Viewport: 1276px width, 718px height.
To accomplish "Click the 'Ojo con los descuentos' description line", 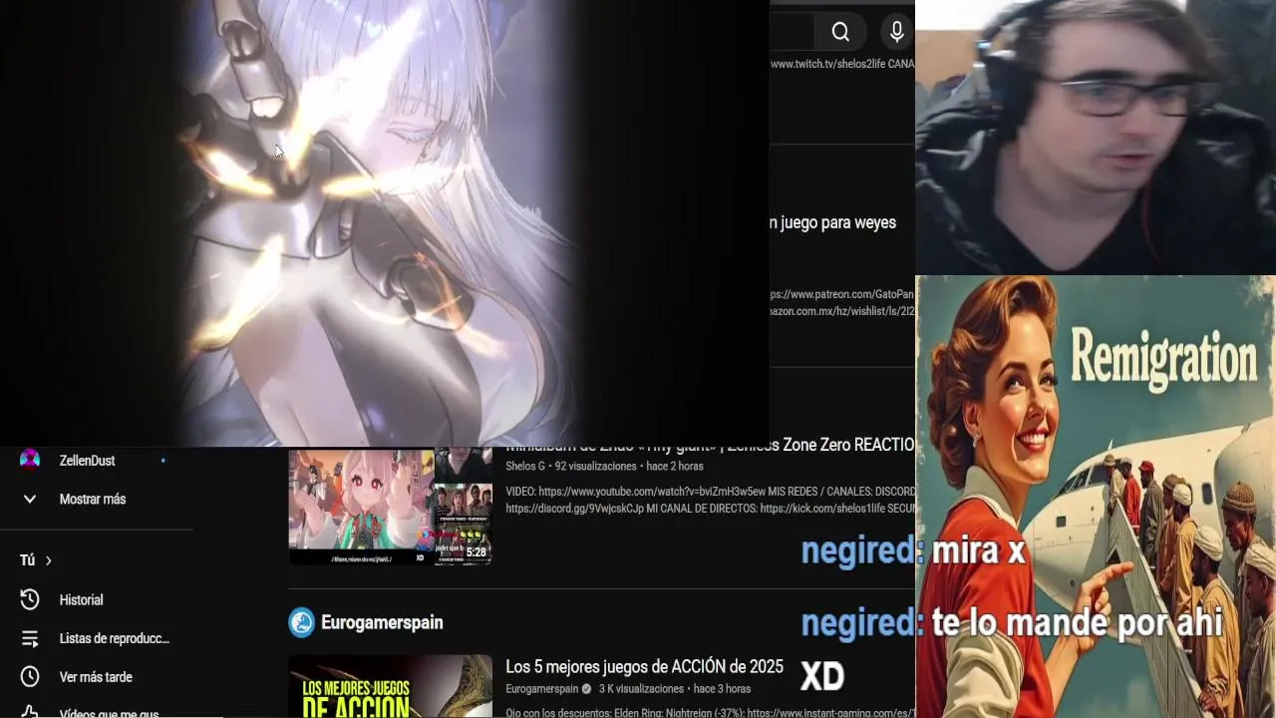I will point(710,713).
